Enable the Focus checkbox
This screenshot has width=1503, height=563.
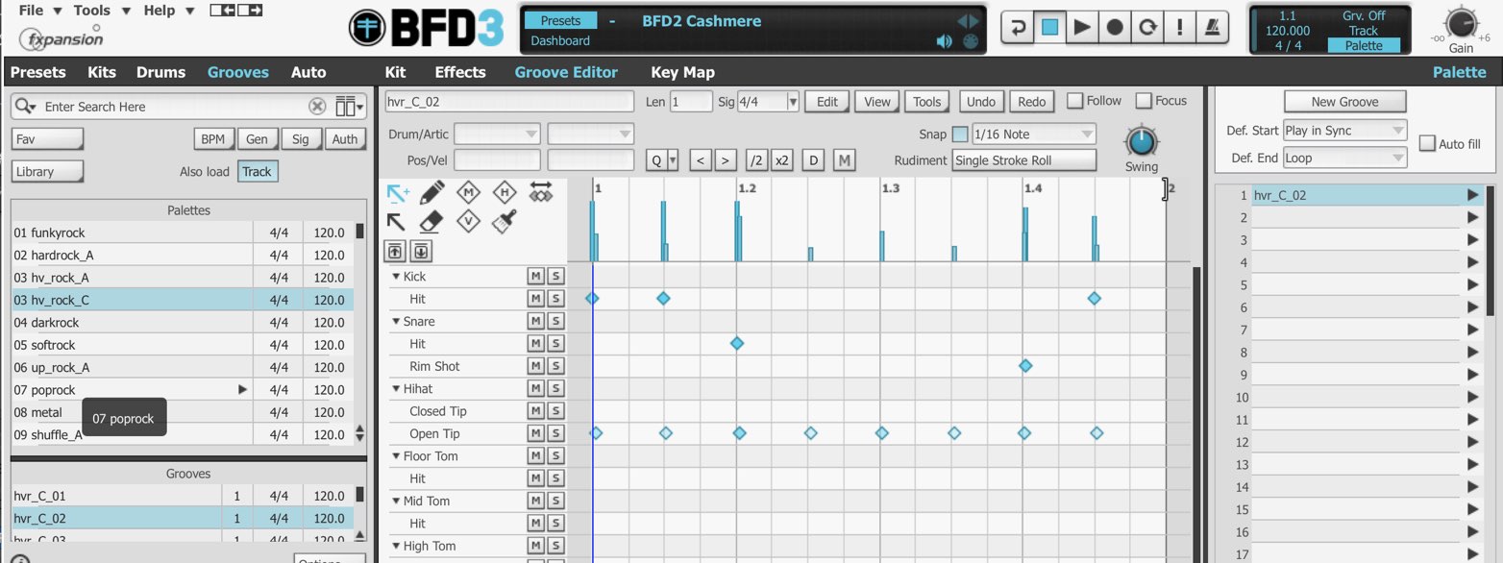tap(1144, 101)
